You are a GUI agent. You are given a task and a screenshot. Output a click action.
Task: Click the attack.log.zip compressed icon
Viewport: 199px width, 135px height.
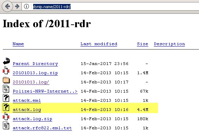coord(6,116)
